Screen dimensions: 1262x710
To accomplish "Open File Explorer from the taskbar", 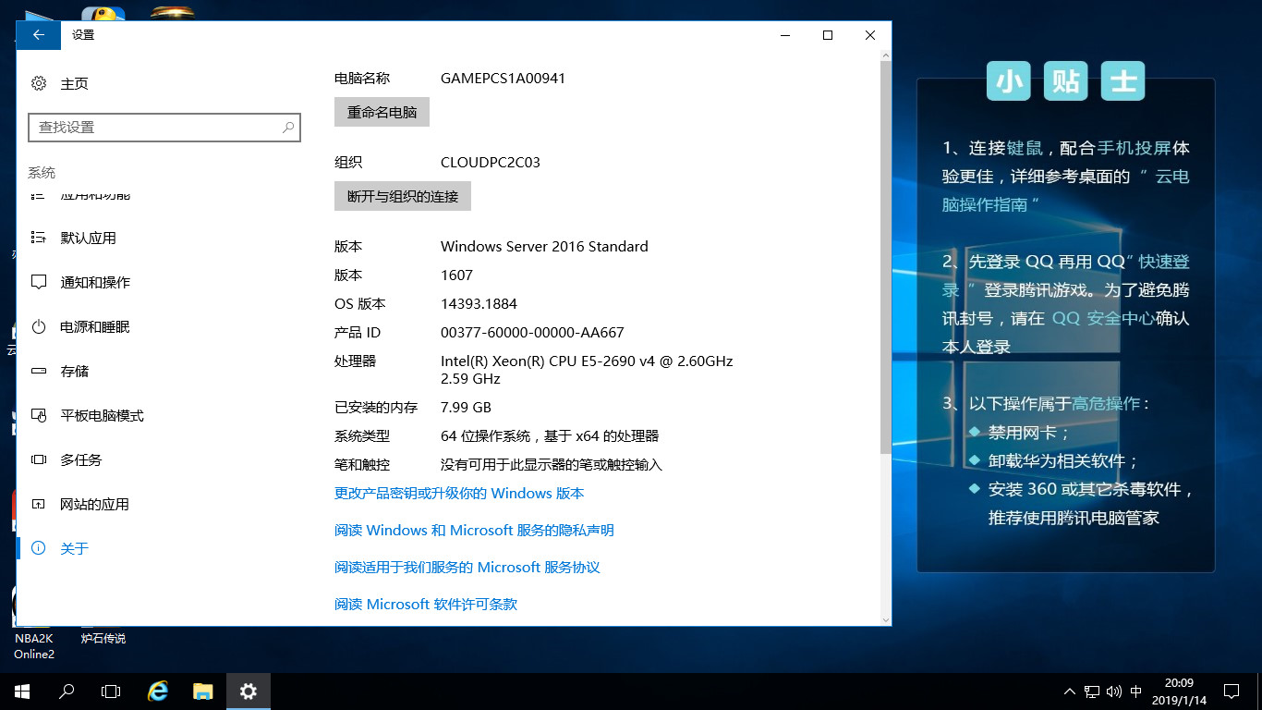I will tap(203, 692).
